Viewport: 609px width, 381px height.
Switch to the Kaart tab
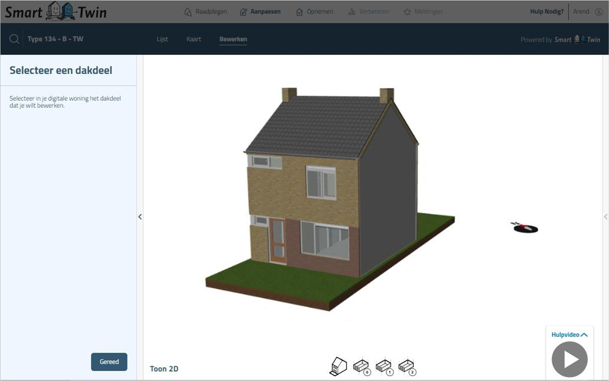click(193, 39)
